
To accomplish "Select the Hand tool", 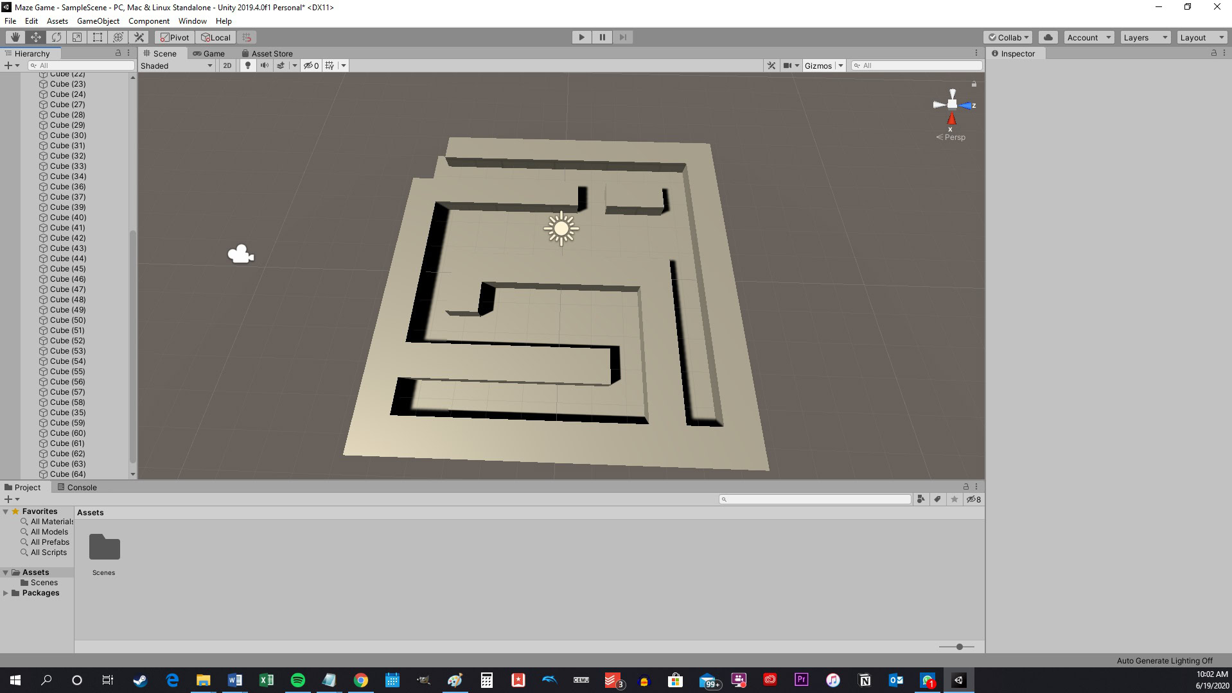I will pos(15,37).
